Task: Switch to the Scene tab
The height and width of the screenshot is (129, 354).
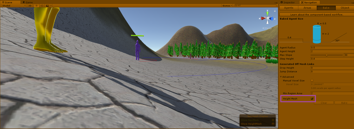Action: 10,2
